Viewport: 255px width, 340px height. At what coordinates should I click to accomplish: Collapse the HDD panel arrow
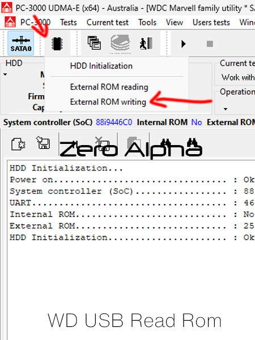point(5,75)
